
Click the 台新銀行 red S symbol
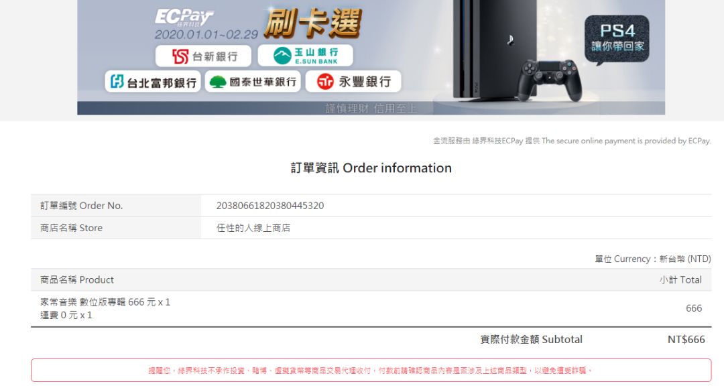click(x=181, y=56)
